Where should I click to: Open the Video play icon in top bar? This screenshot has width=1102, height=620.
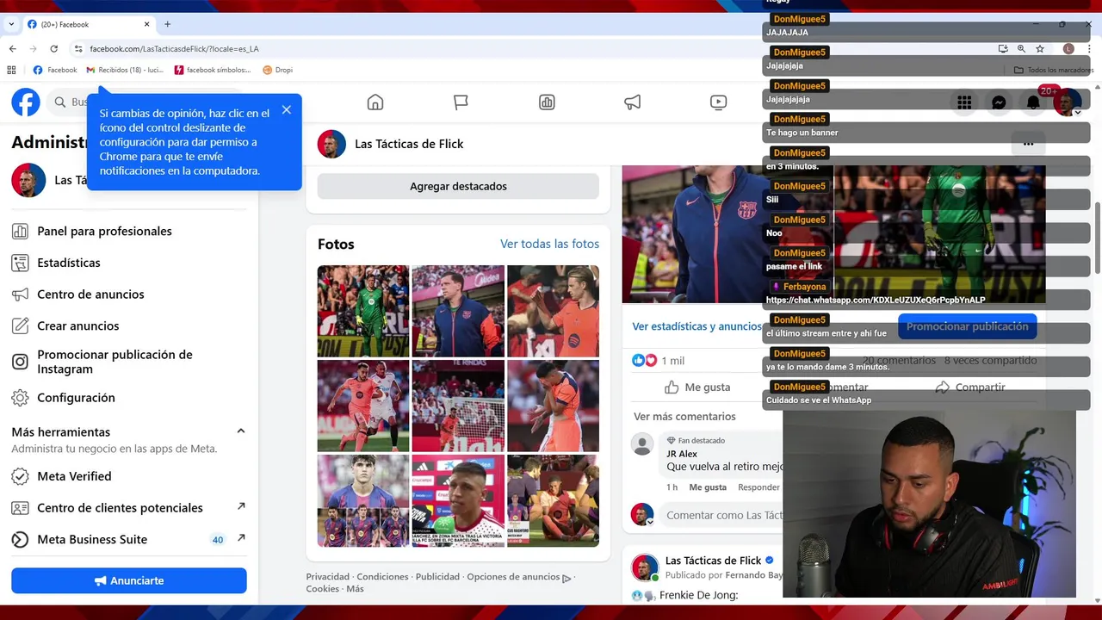click(718, 102)
